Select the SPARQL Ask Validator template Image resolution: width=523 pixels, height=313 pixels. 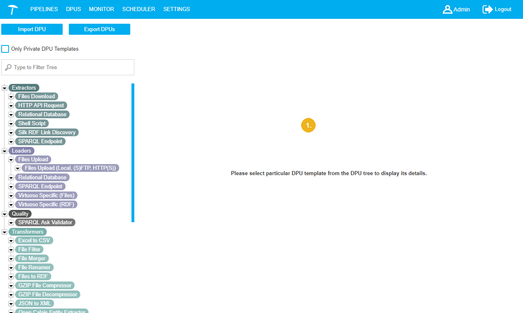45,223
